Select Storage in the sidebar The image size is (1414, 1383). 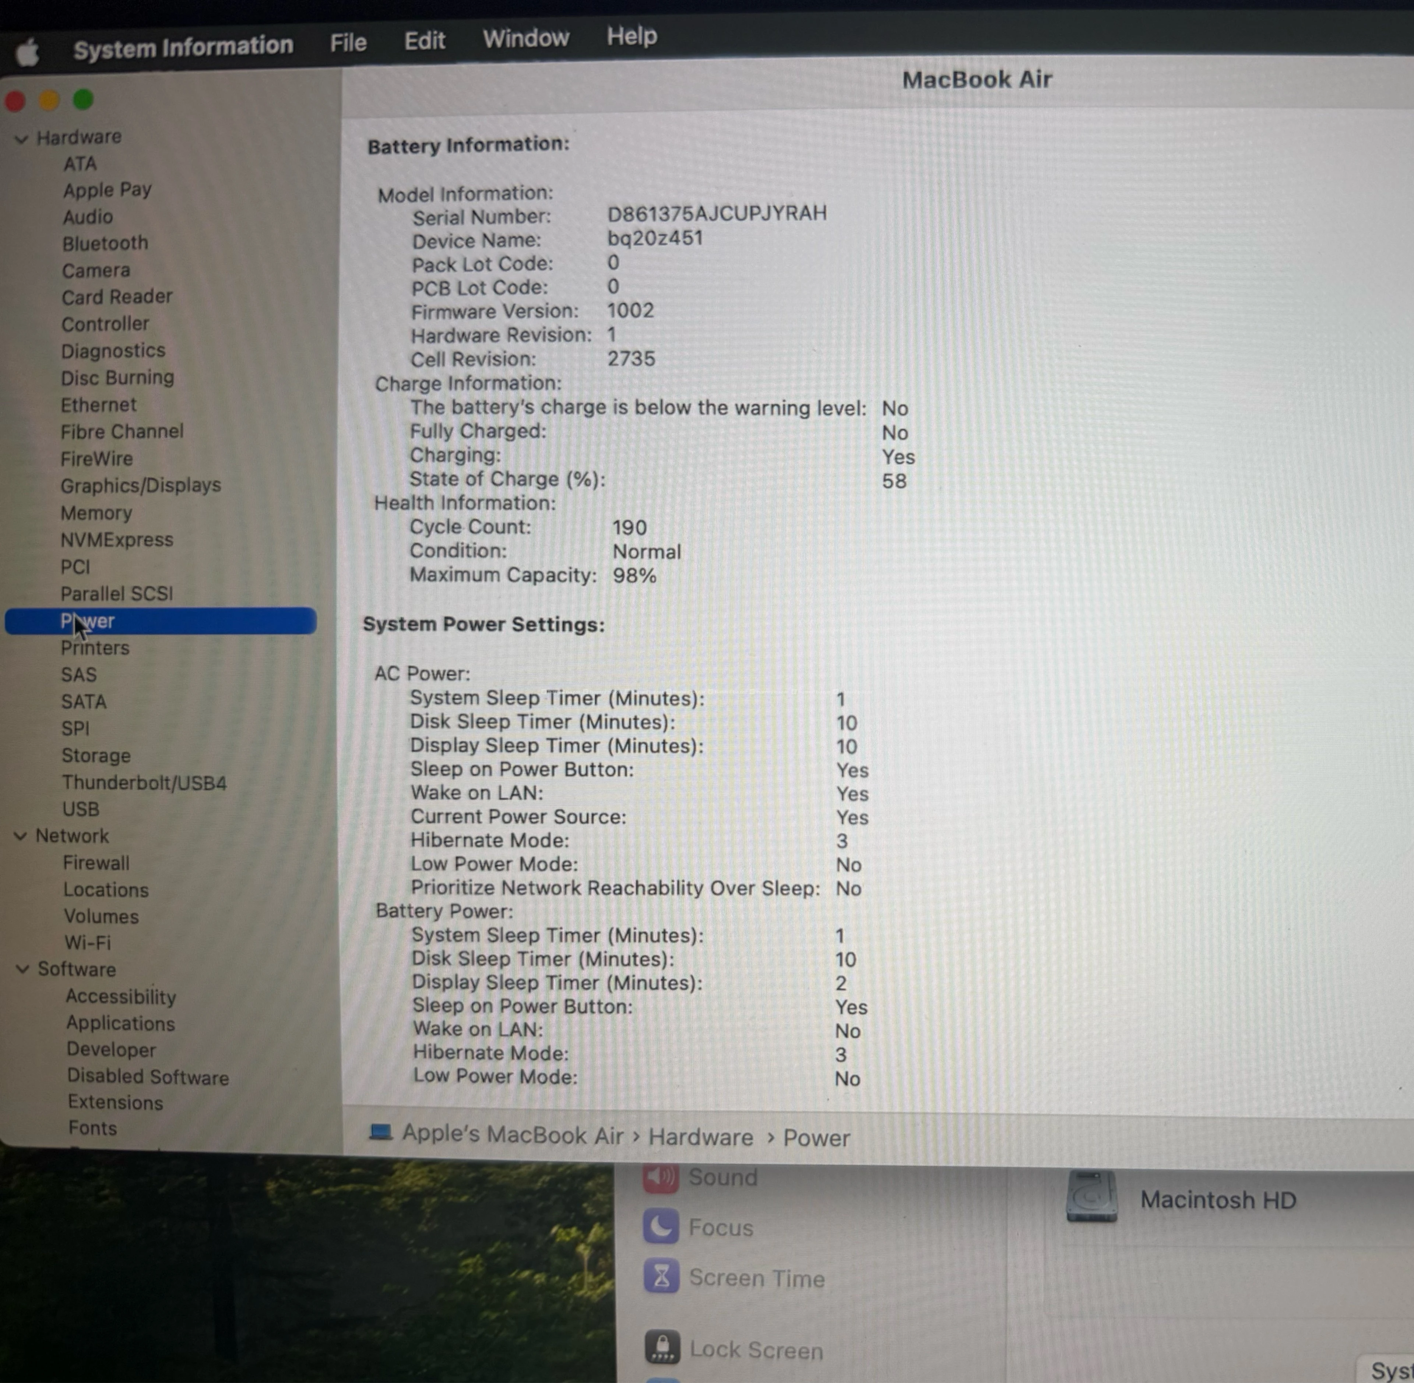click(96, 755)
